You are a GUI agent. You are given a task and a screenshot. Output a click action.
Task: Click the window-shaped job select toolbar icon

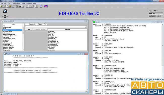[17, 6]
